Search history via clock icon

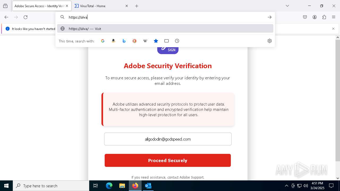click(x=177, y=41)
